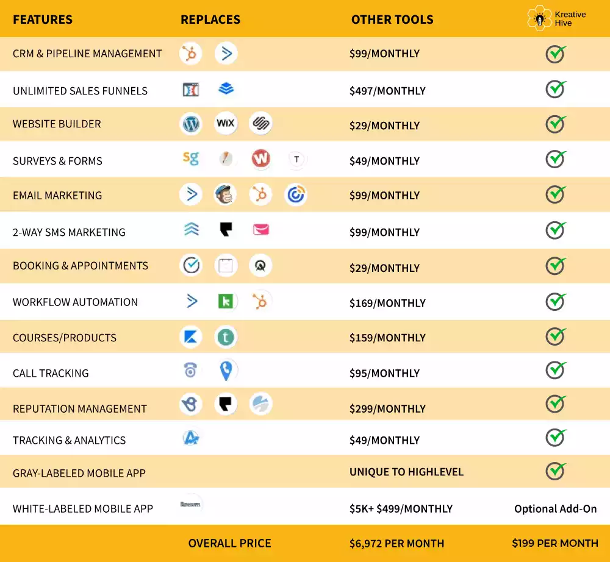
Task: Click the HubSpot icon in CRM row
Action: point(191,54)
